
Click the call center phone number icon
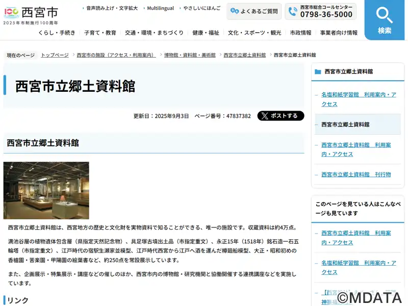coord(293,11)
